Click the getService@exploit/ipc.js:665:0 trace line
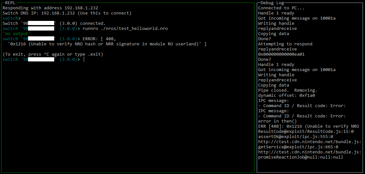The width and height of the screenshot is (365, 174). click(x=298, y=147)
